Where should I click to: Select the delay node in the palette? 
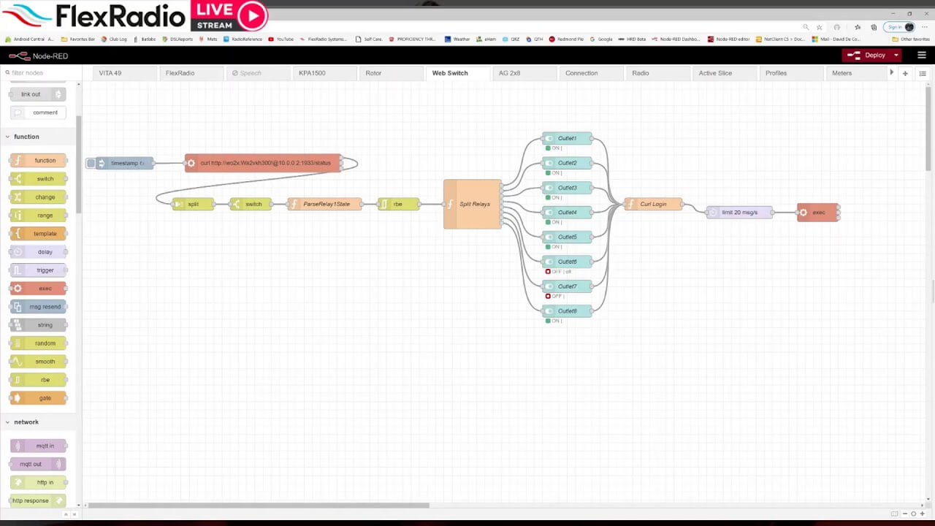point(38,251)
